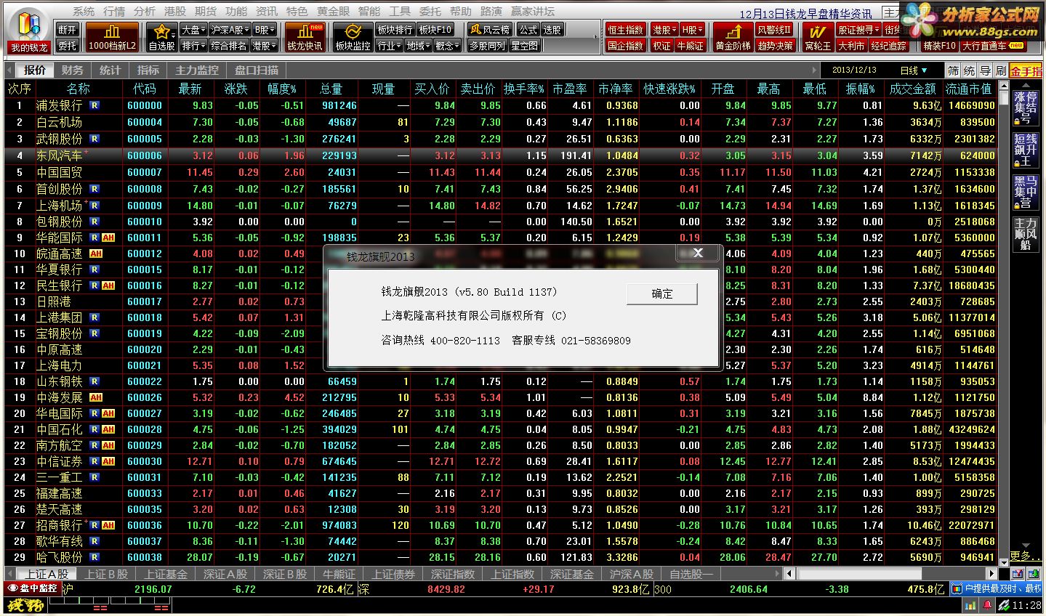The width and height of the screenshot is (1046, 616).
Task: Expand the 行业 dropdown
Action: [389, 46]
